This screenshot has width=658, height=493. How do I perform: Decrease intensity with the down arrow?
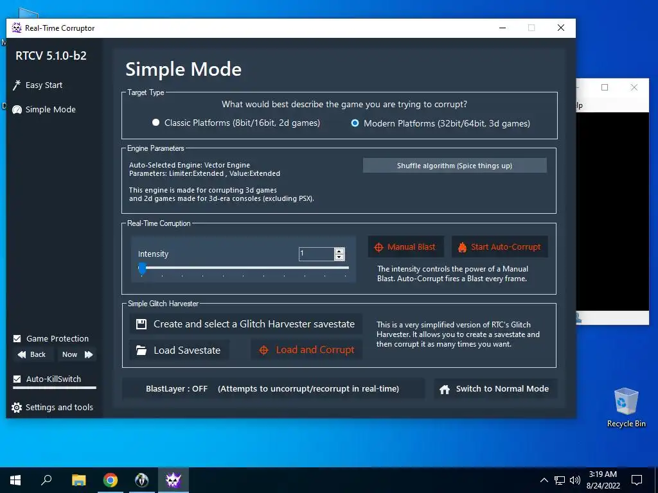[339, 257]
